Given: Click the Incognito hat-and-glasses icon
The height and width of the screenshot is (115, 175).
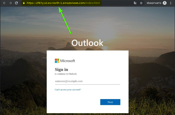Looking at the screenshot, I should (165, 3).
